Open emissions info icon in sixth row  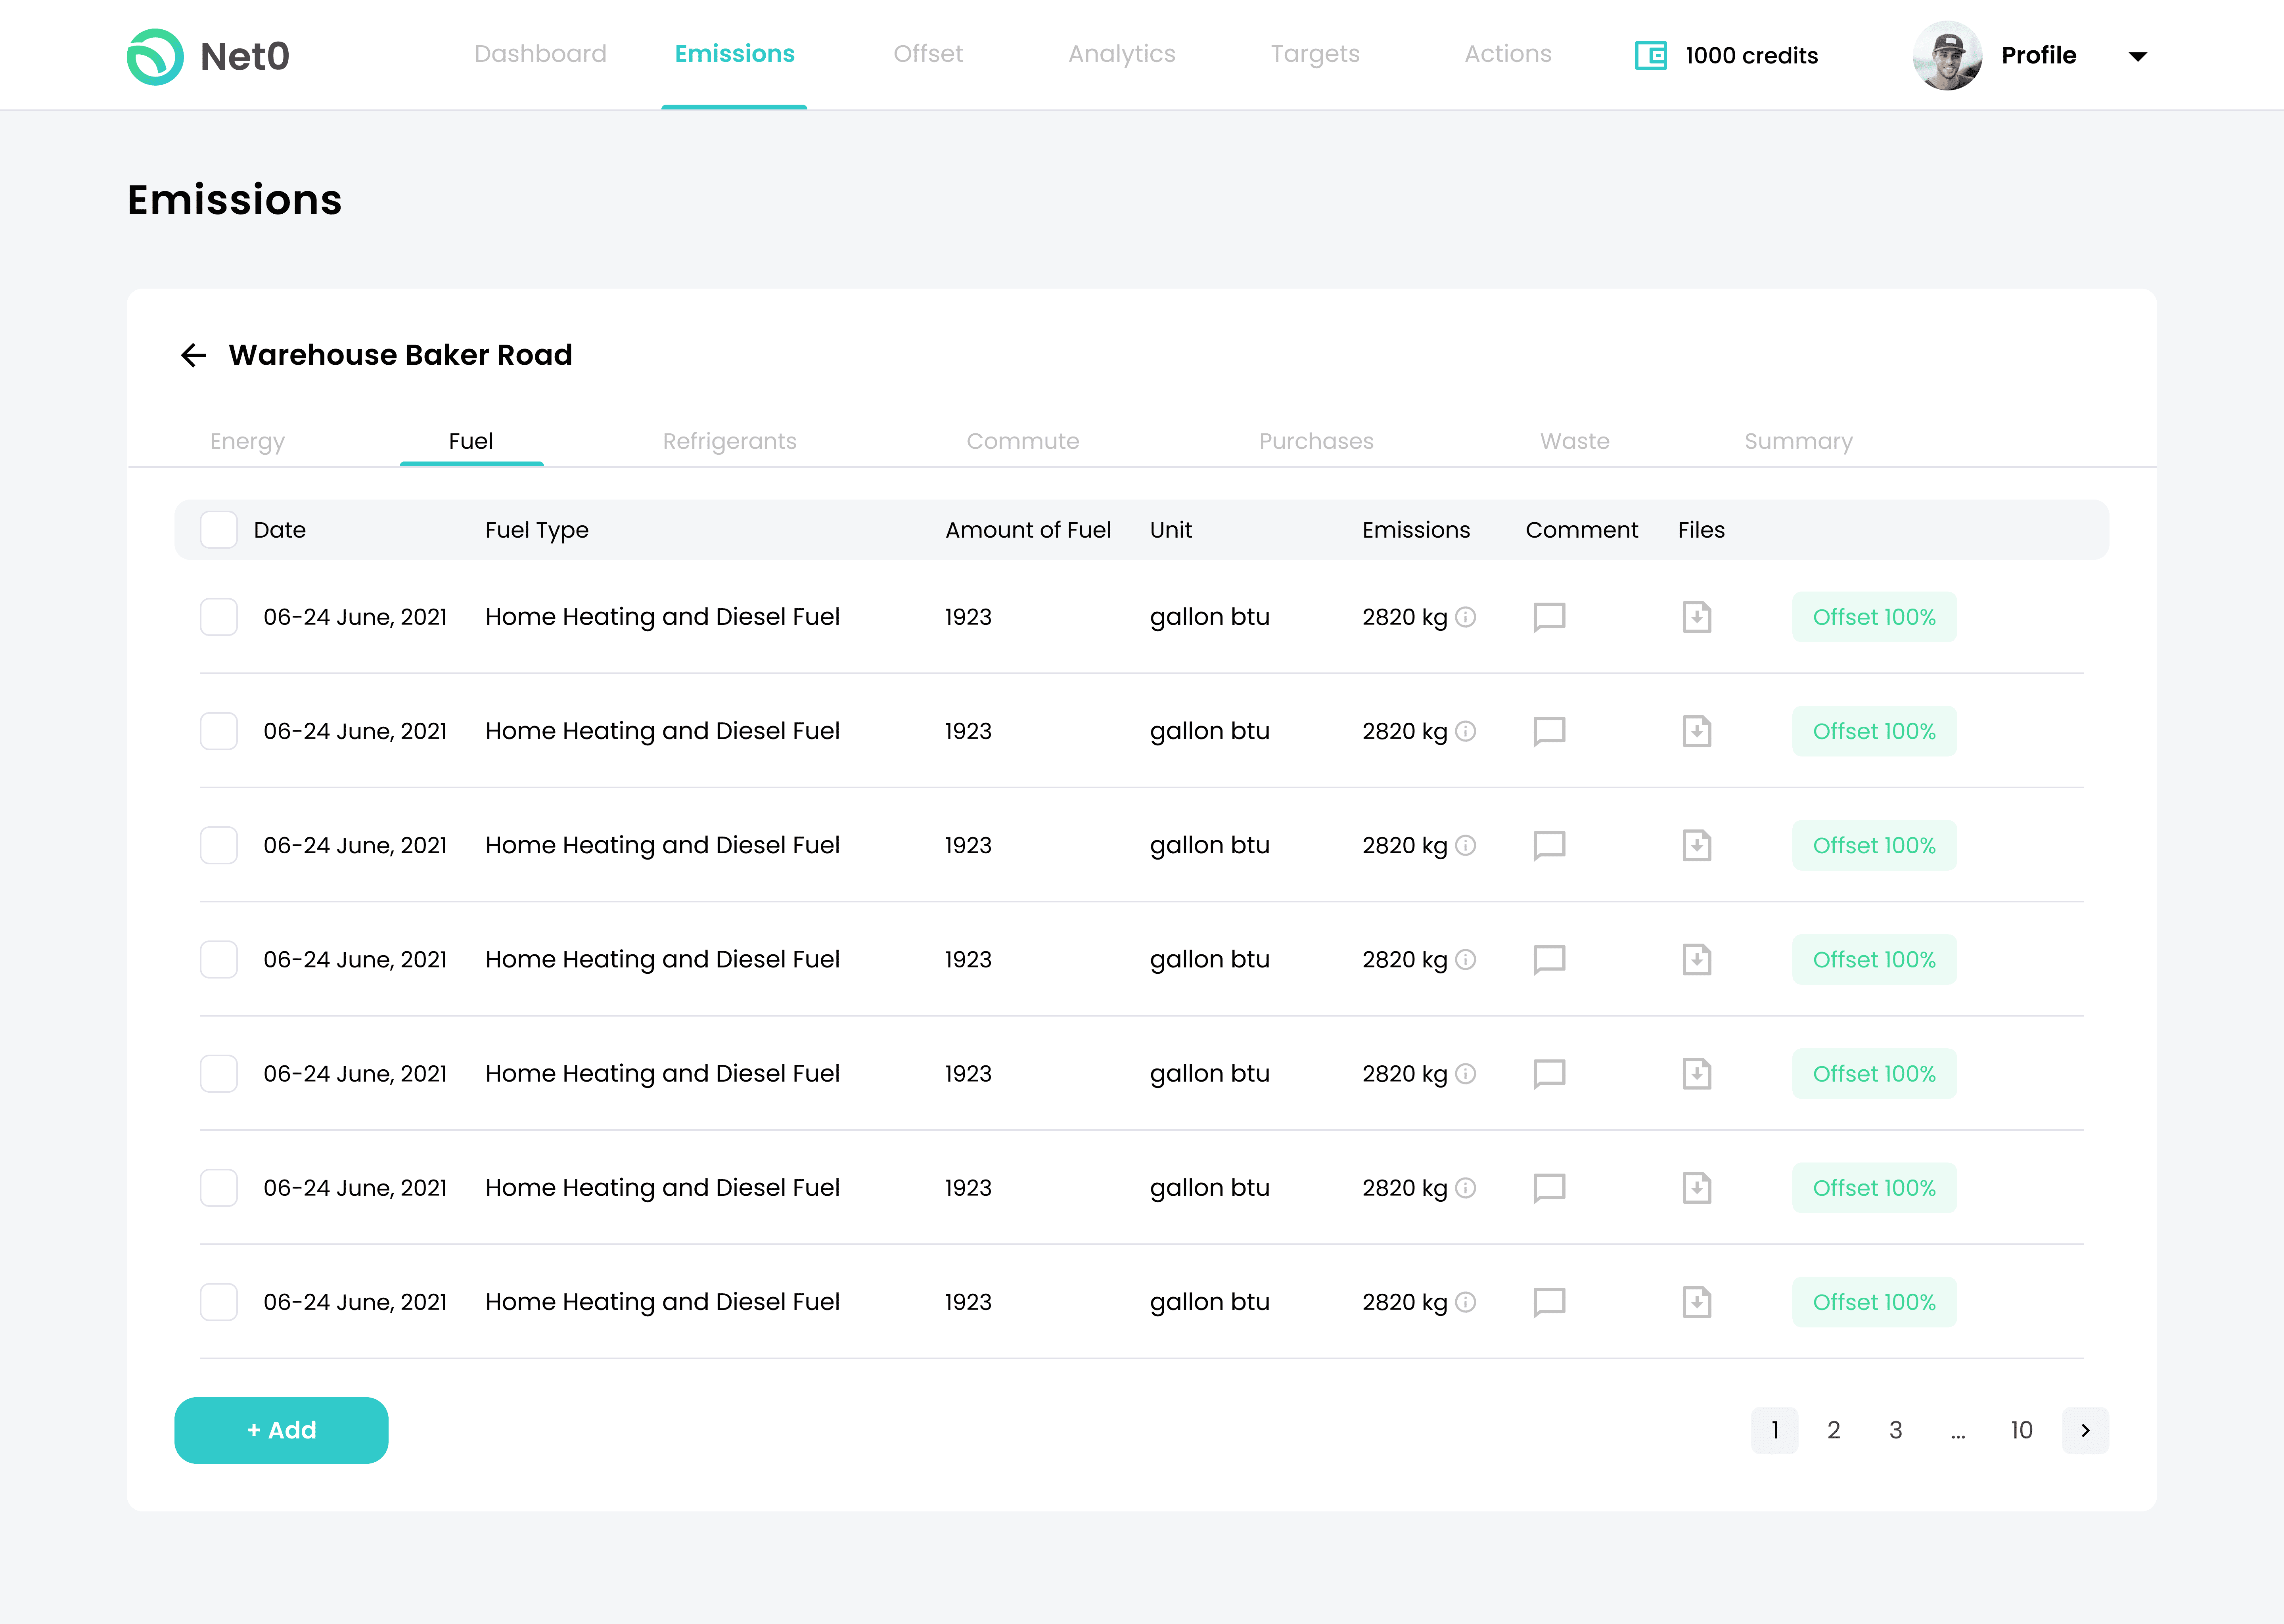tap(1465, 1187)
